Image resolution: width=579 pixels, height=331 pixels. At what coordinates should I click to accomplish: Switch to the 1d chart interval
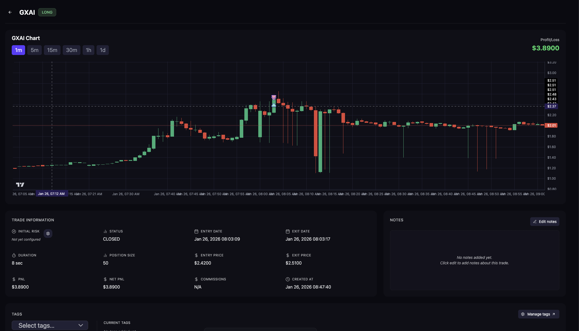(x=103, y=50)
